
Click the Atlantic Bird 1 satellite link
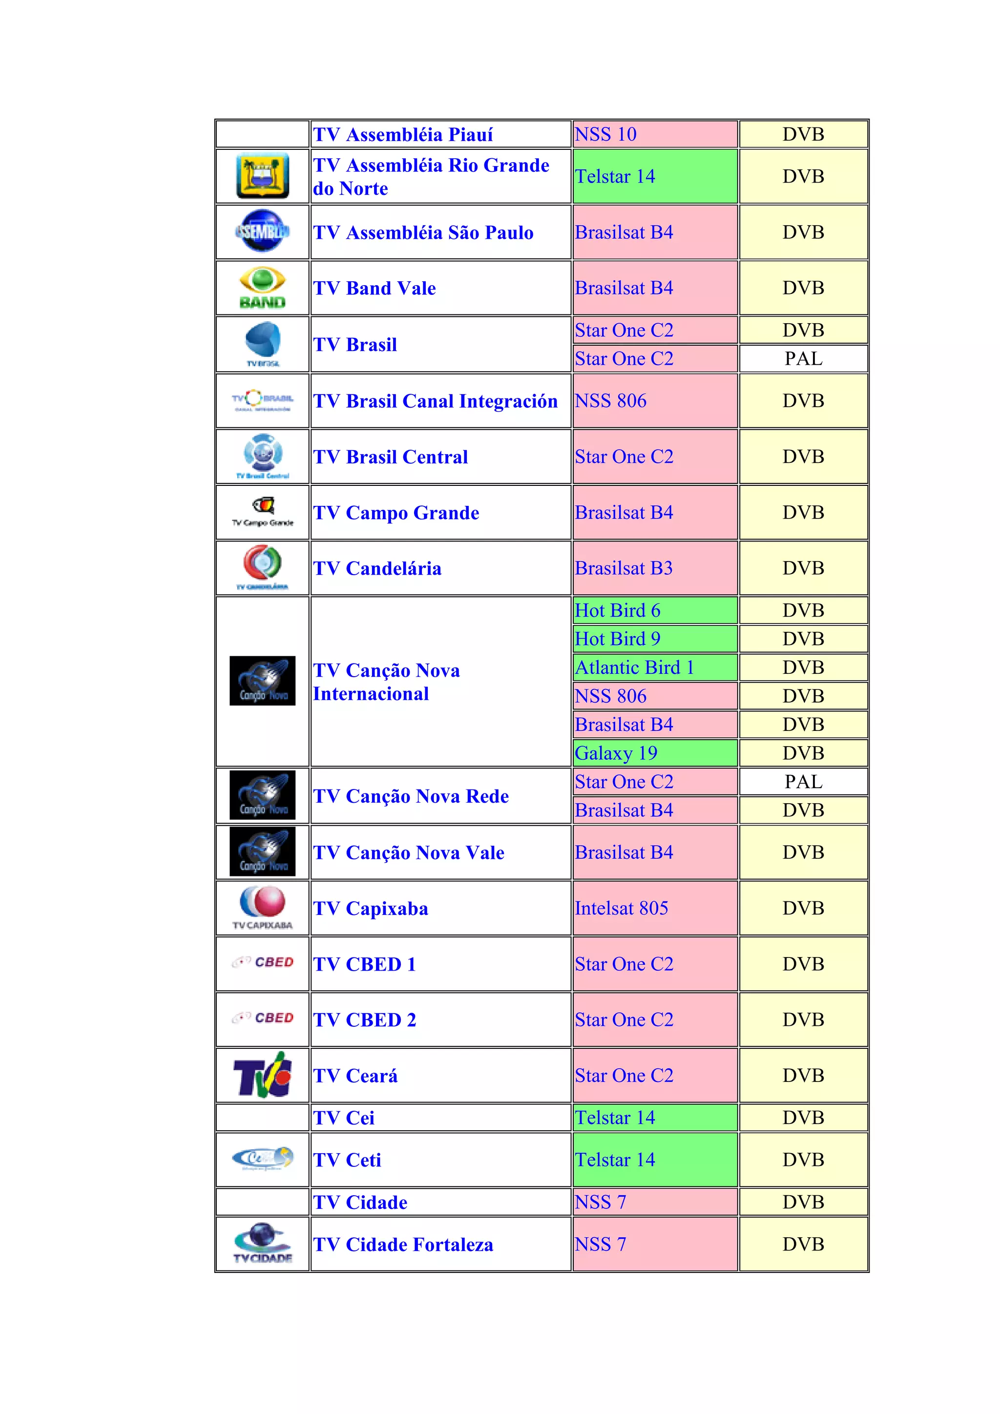pos(635,667)
